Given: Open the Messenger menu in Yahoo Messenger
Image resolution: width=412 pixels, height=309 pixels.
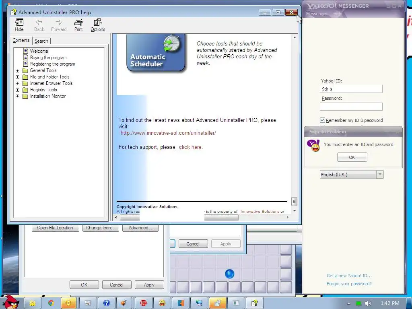Looking at the screenshot, I should coord(316,14).
